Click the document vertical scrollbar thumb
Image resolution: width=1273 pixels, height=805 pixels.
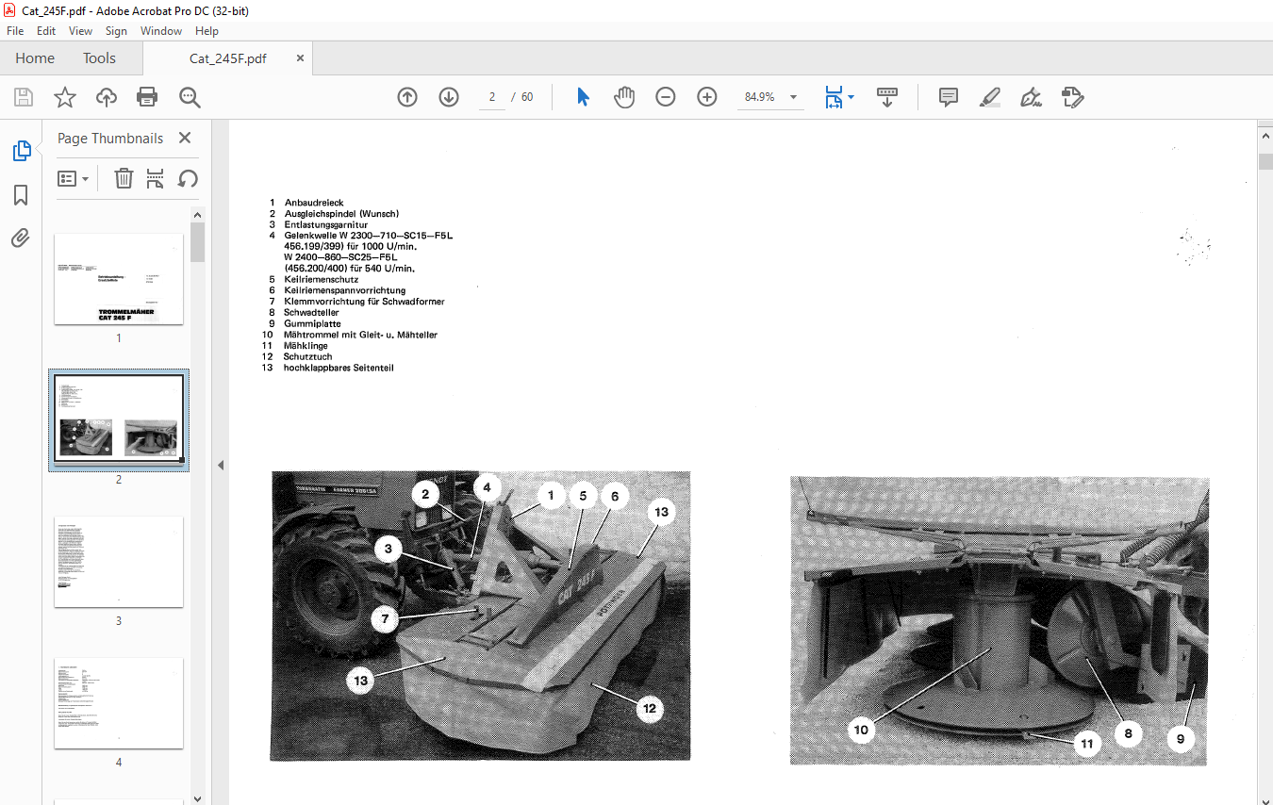pyautogui.click(x=1265, y=160)
